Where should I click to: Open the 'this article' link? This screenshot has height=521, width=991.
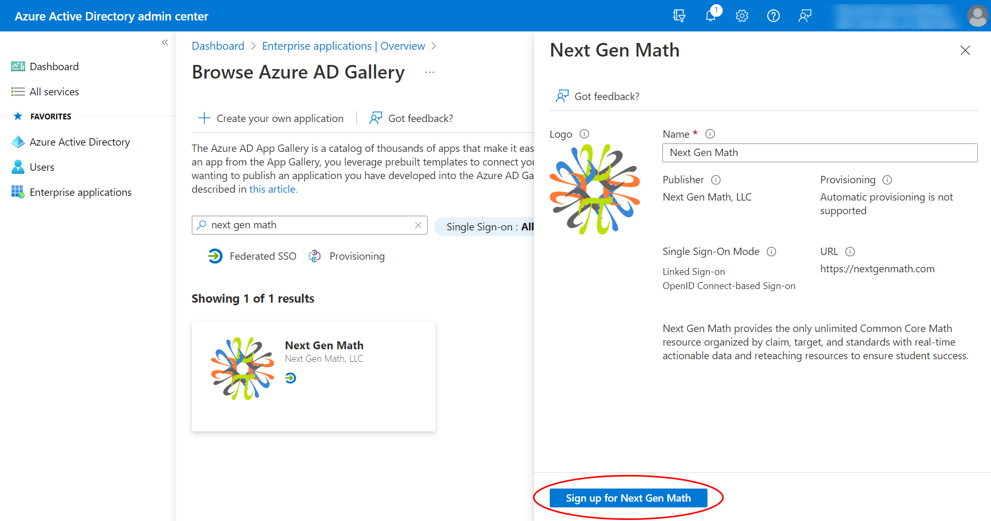[273, 189]
